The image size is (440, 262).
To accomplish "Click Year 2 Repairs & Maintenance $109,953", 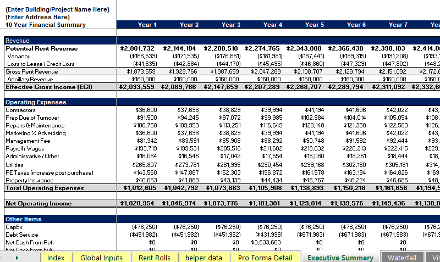I will pos(186,126).
